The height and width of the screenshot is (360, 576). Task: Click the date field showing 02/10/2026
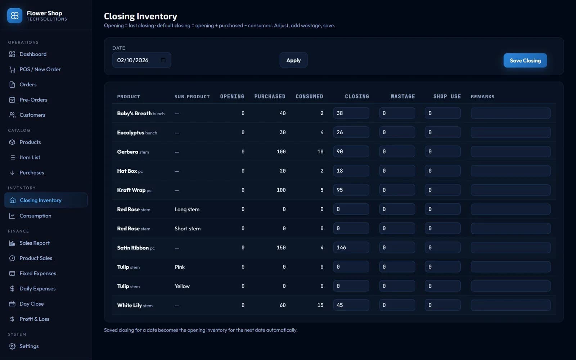pos(141,60)
